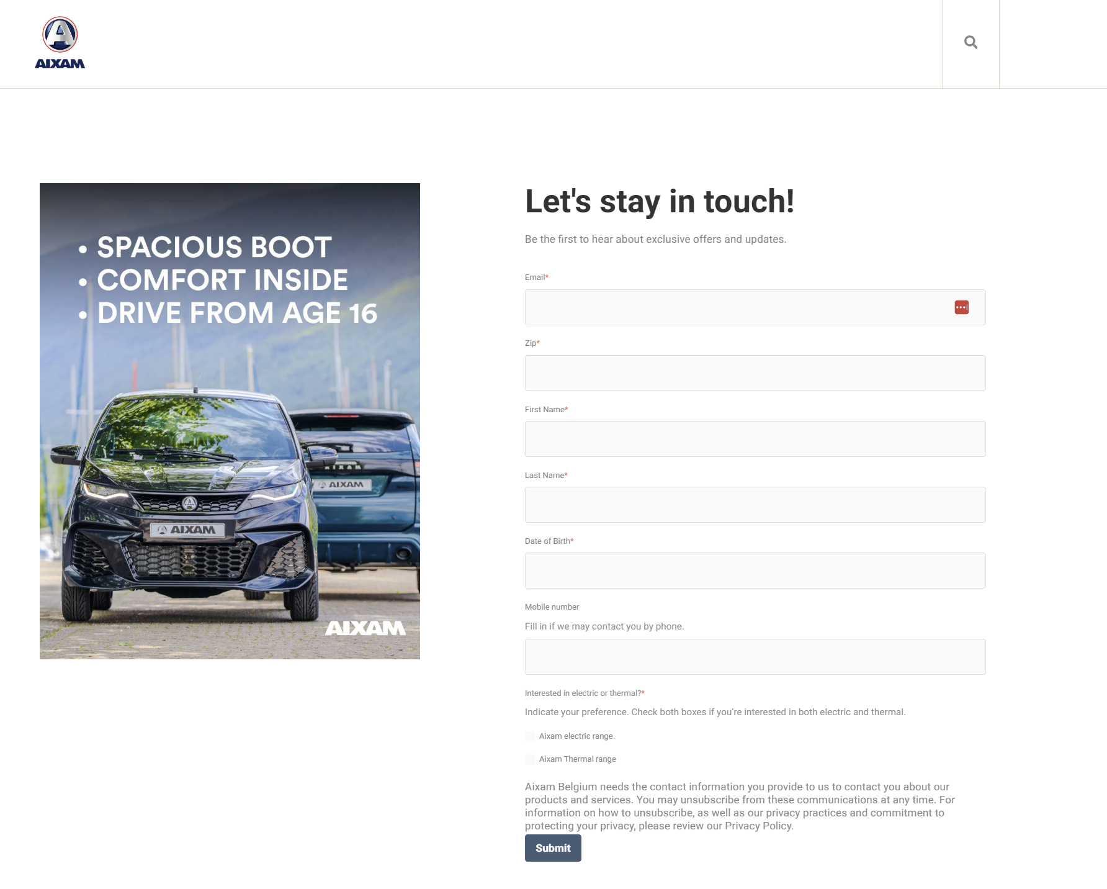Click the Aixam logo in the header
The image size is (1107, 889).
tap(60, 43)
